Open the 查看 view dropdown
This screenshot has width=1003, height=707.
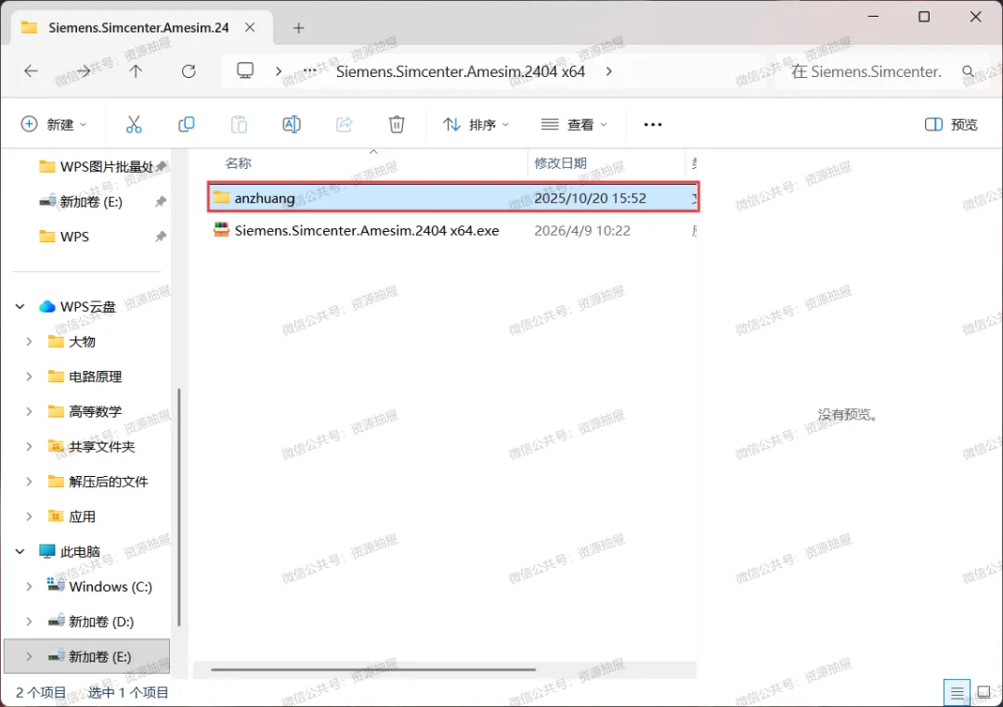pyautogui.click(x=574, y=124)
